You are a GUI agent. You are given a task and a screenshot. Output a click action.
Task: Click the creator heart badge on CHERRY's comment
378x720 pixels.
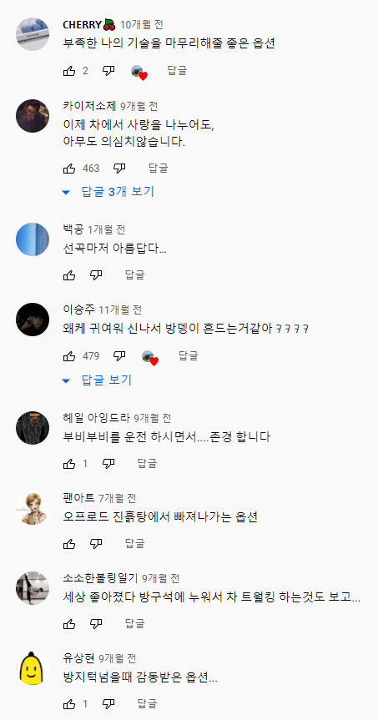(x=139, y=72)
